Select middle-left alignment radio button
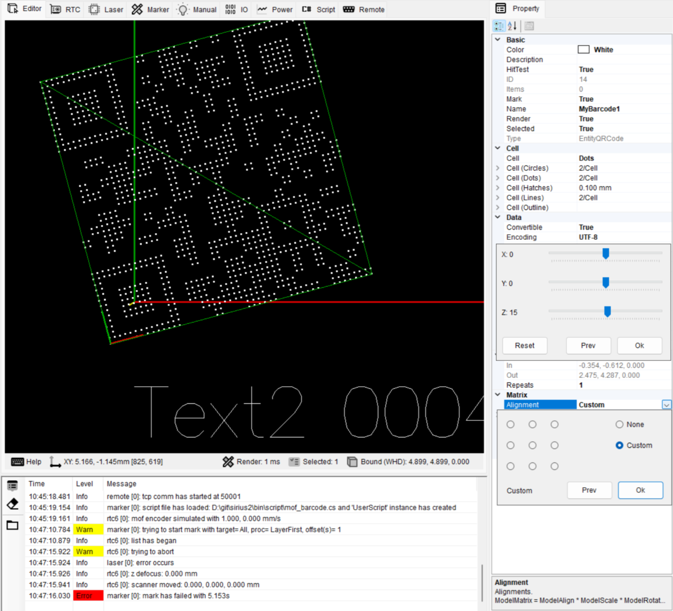The width and height of the screenshot is (673, 611). (x=510, y=445)
